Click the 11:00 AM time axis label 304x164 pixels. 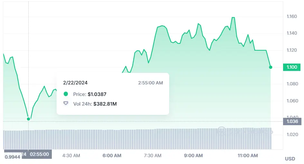tap(248, 156)
